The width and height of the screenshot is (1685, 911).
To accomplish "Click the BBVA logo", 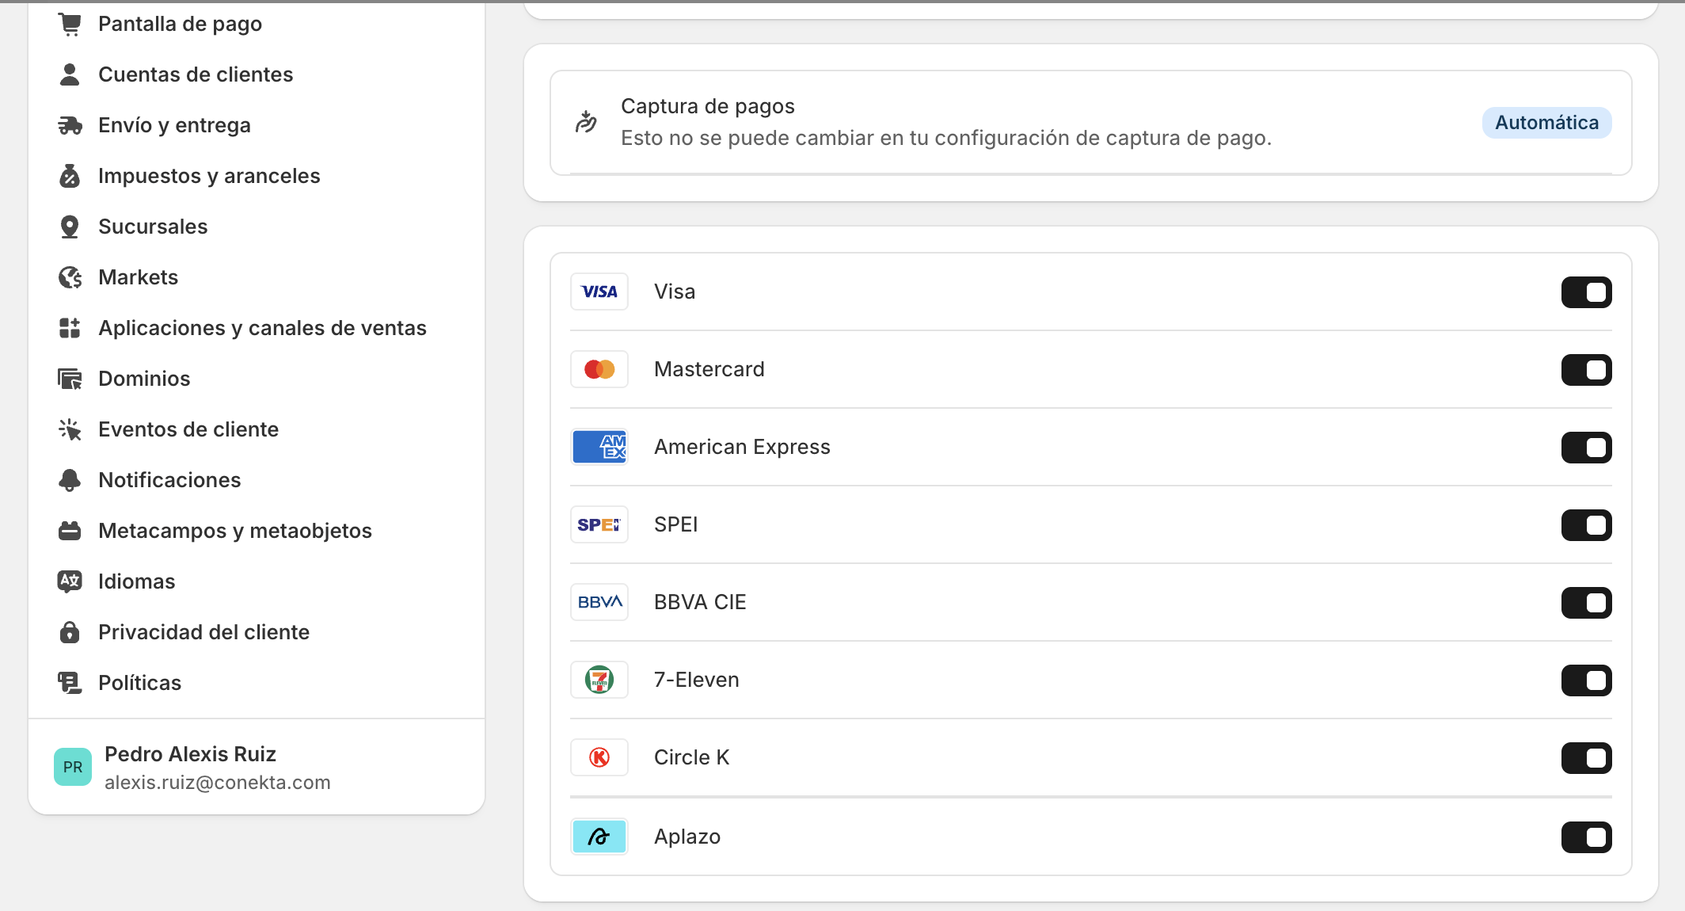I will (599, 602).
